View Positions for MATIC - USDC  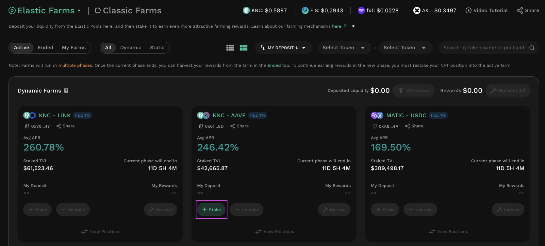449,232
